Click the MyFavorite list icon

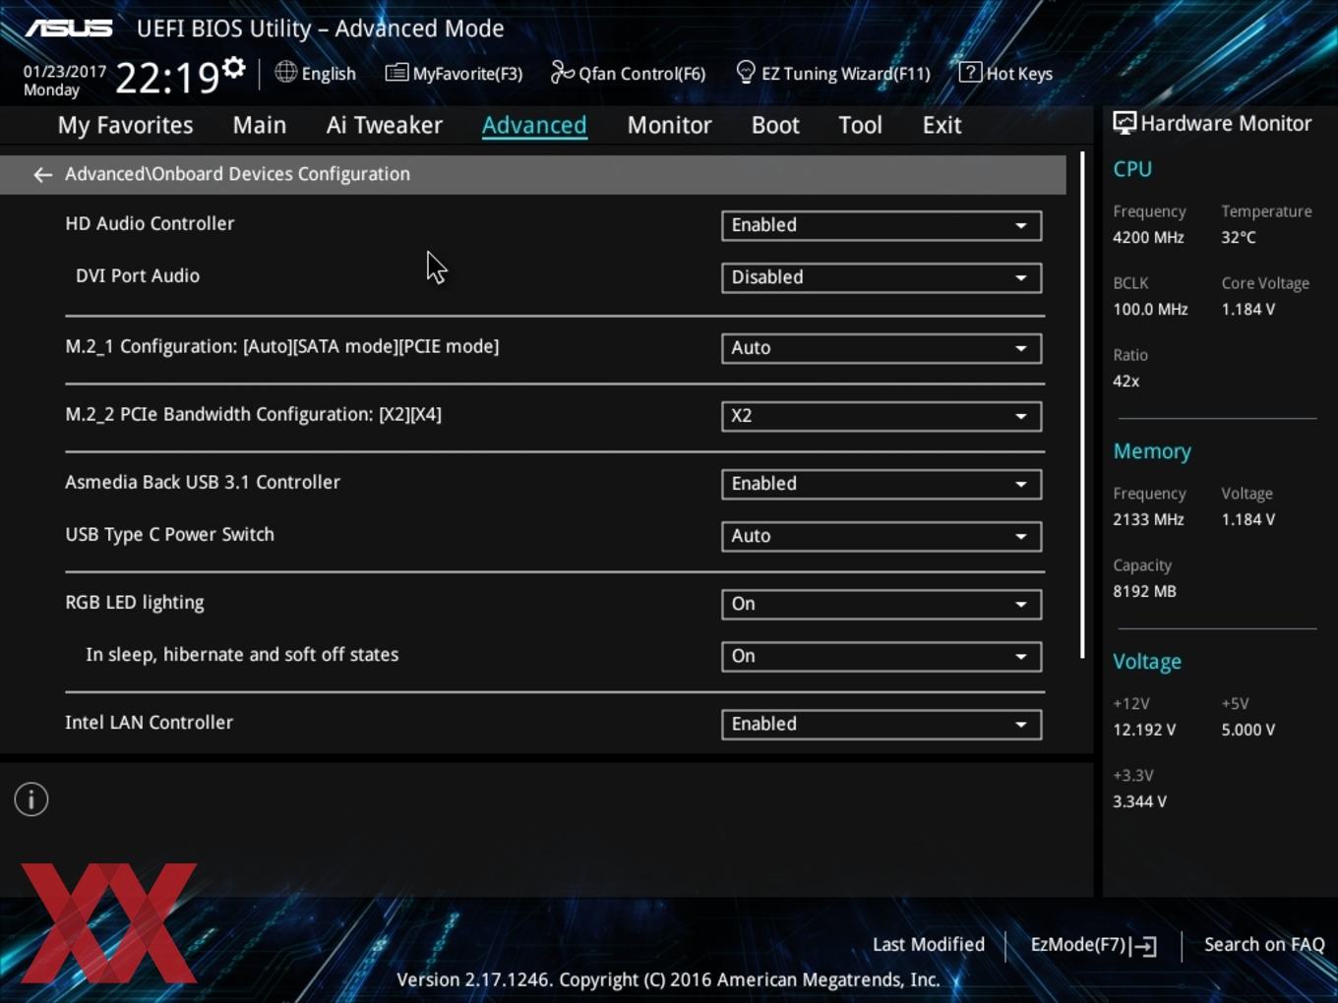click(x=395, y=73)
